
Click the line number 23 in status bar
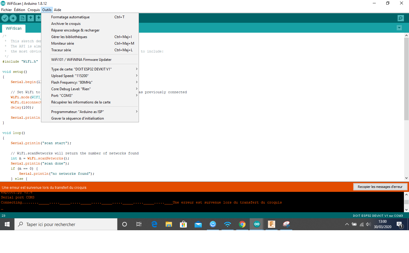click(x=4, y=216)
